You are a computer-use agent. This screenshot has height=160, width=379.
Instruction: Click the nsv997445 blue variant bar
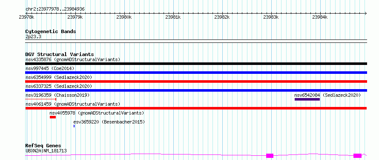(x=196, y=73)
